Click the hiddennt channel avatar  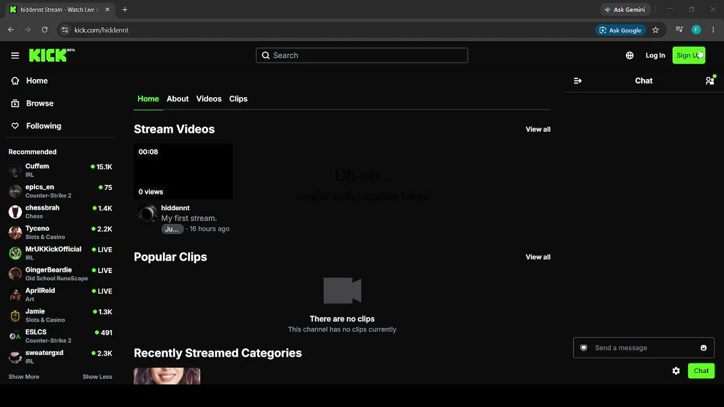click(x=147, y=214)
